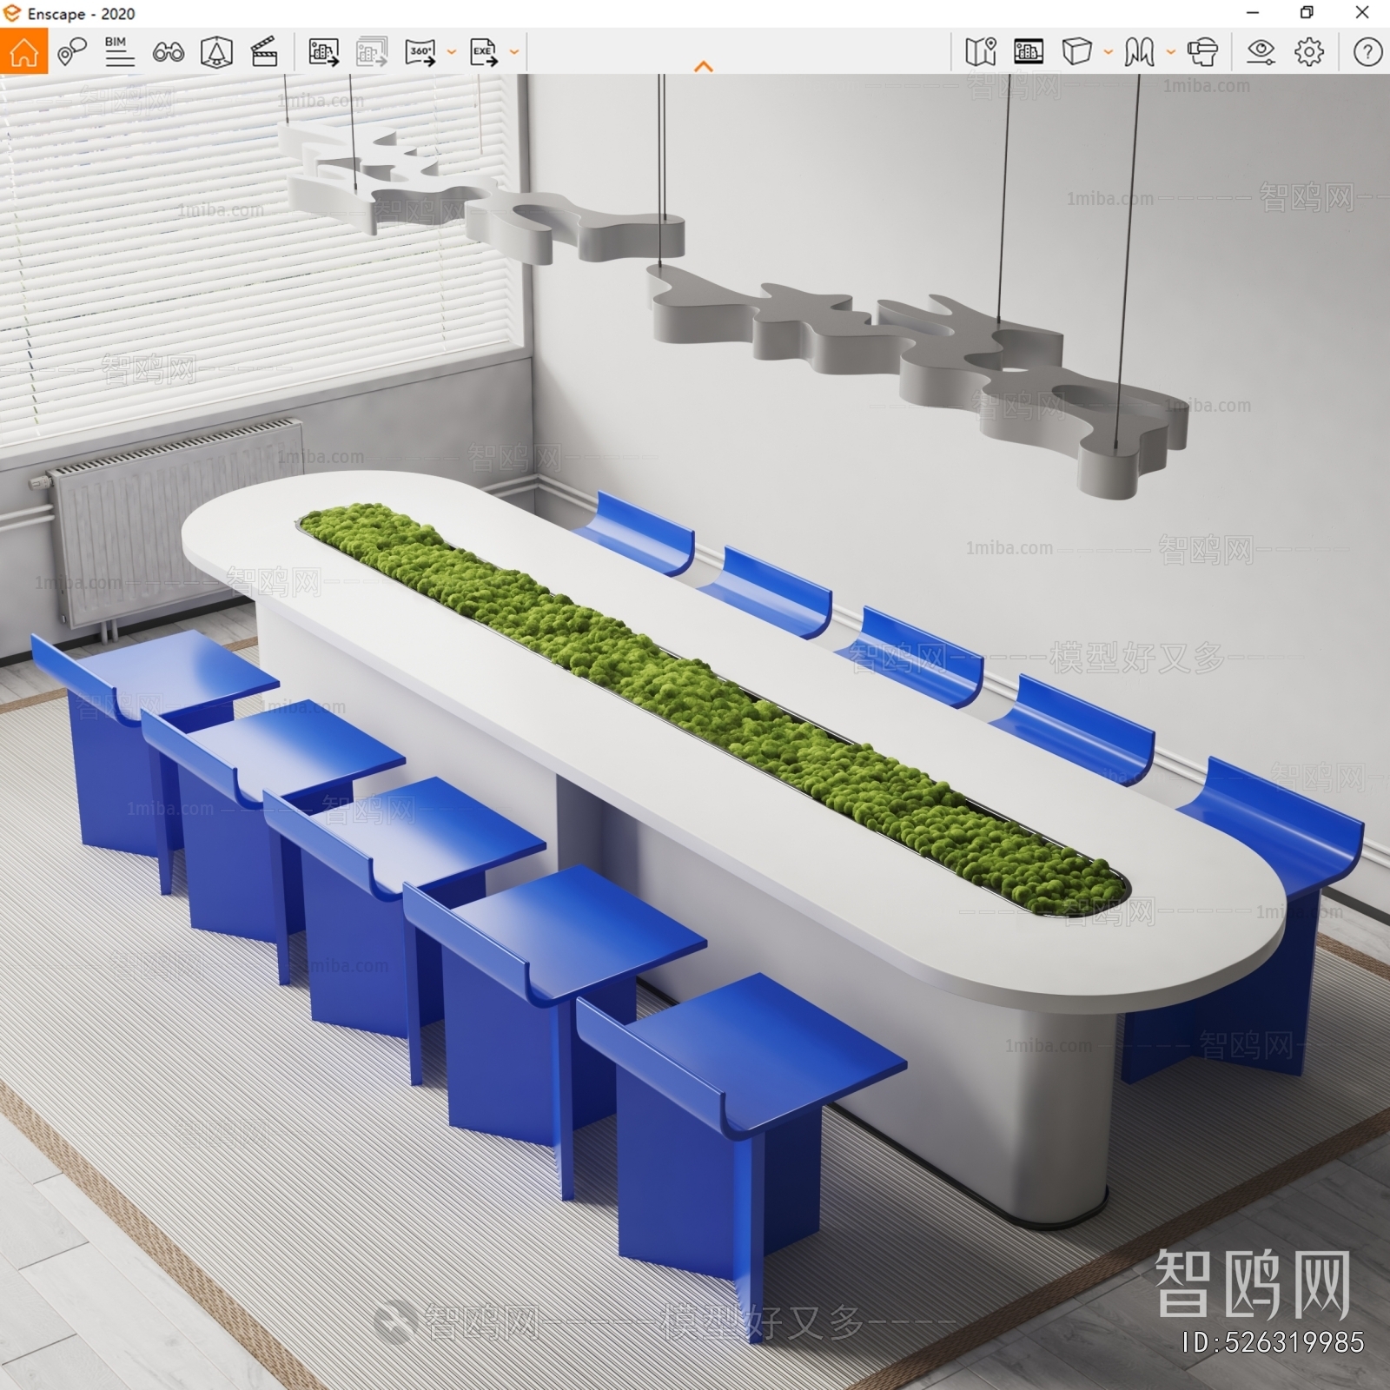Screen dimensions: 1390x1390
Task: Collapse toolbar using orange up chevron
Action: (x=704, y=66)
